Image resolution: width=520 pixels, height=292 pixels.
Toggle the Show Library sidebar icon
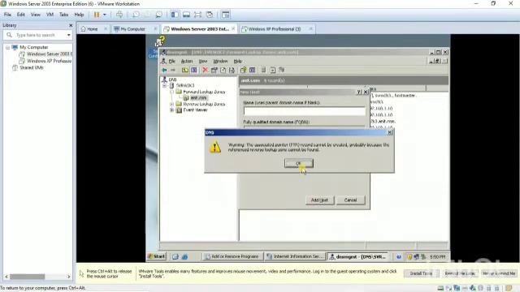coord(175,15)
